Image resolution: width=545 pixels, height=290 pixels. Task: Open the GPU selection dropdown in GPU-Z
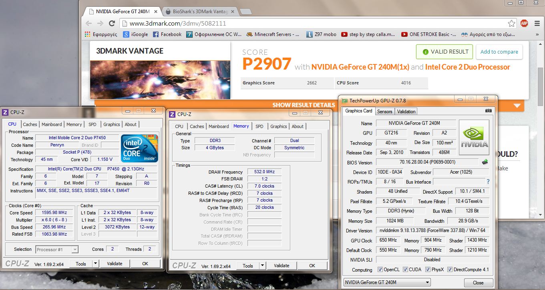coord(387,282)
